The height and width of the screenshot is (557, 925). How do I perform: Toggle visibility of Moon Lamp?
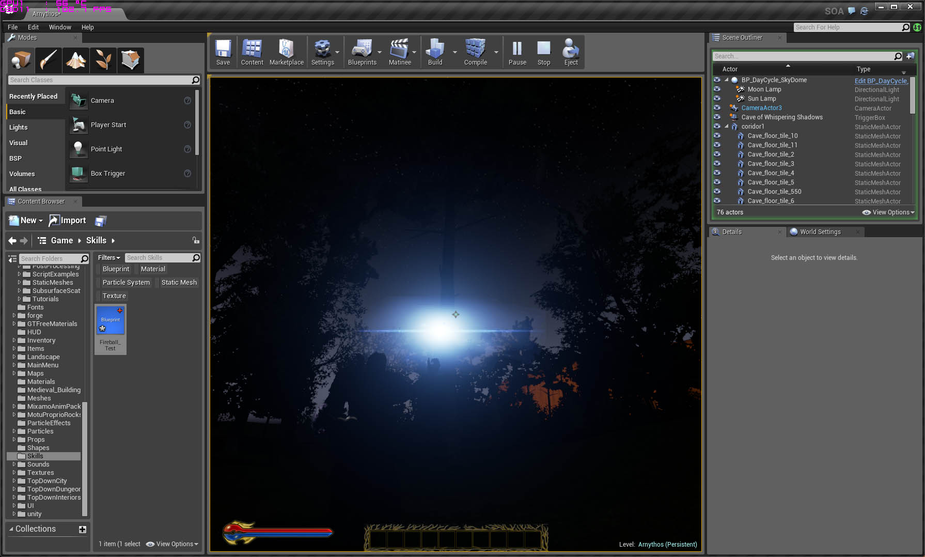pyautogui.click(x=717, y=89)
